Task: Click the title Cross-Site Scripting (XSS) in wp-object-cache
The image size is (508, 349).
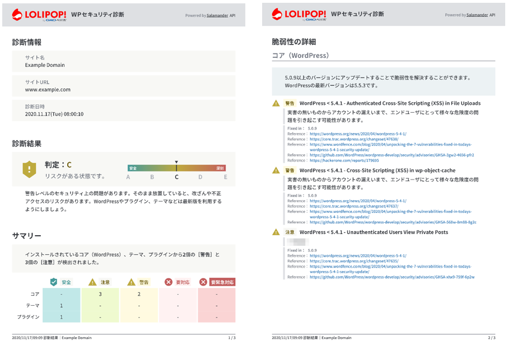Action: pyautogui.click(x=377, y=171)
